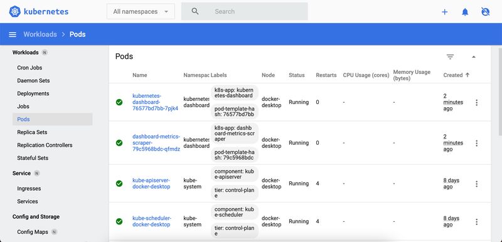Screen dimensions: 502x242
Task: Click label chip k8s-app: kubernetes-dashboard
Action: click(x=234, y=93)
